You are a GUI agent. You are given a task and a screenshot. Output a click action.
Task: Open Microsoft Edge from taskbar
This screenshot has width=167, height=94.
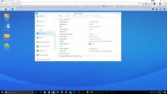[41, 92]
